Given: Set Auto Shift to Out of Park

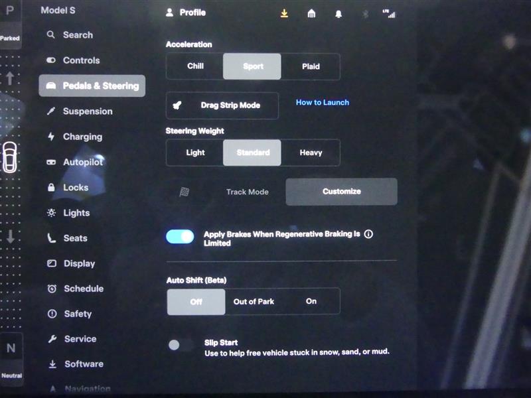Looking at the screenshot, I should [x=254, y=301].
